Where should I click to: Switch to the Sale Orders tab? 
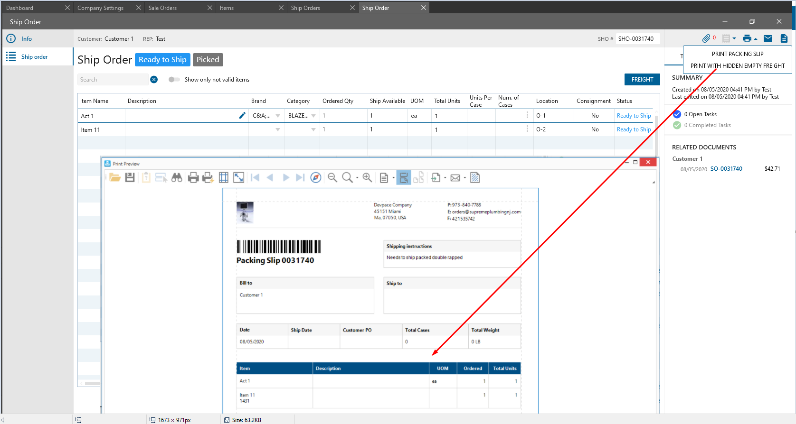point(162,8)
